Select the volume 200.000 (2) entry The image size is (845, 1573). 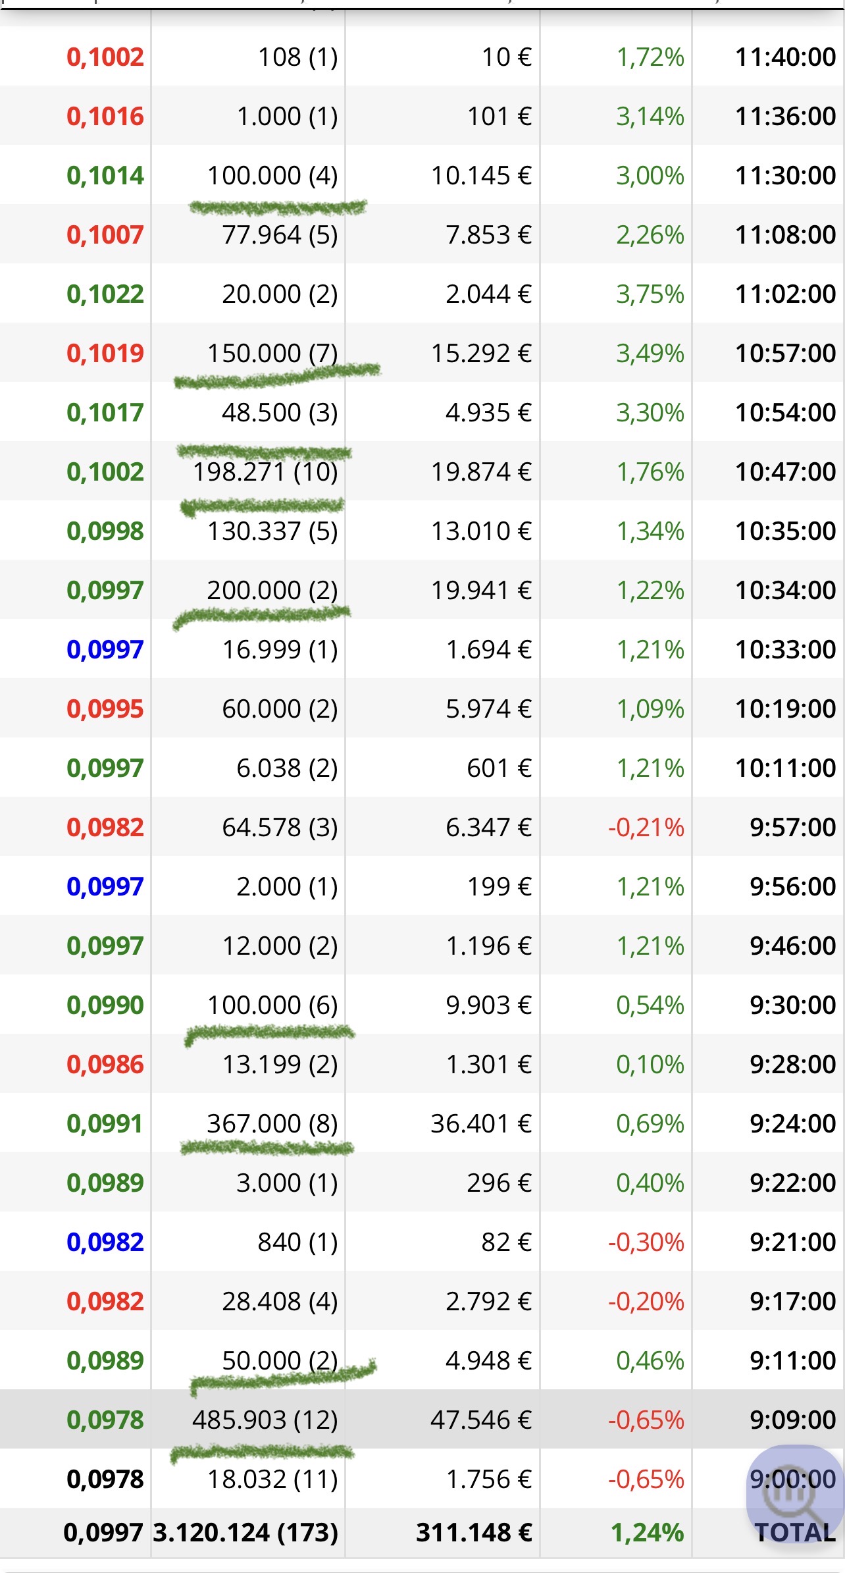(x=272, y=591)
